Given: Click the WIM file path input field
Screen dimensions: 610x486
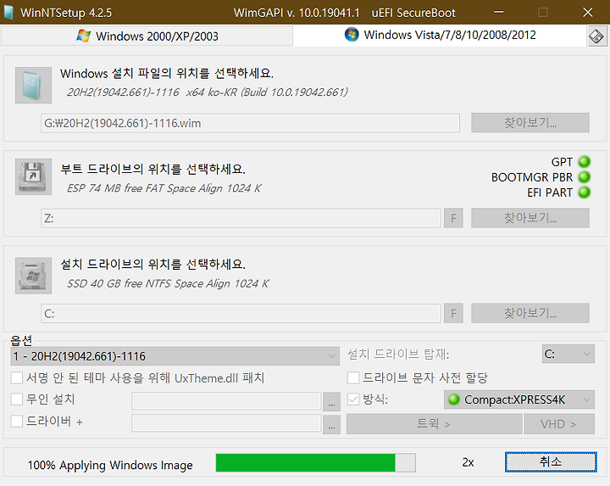Looking at the screenshot, I should pos(251,123).
